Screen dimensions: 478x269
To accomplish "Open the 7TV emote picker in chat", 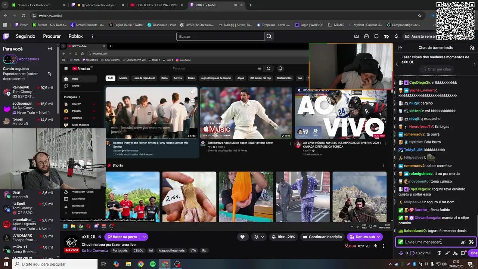I will point(471,242).
